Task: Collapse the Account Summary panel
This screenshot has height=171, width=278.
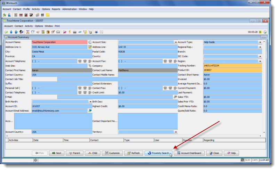Action: pos(264,37)
